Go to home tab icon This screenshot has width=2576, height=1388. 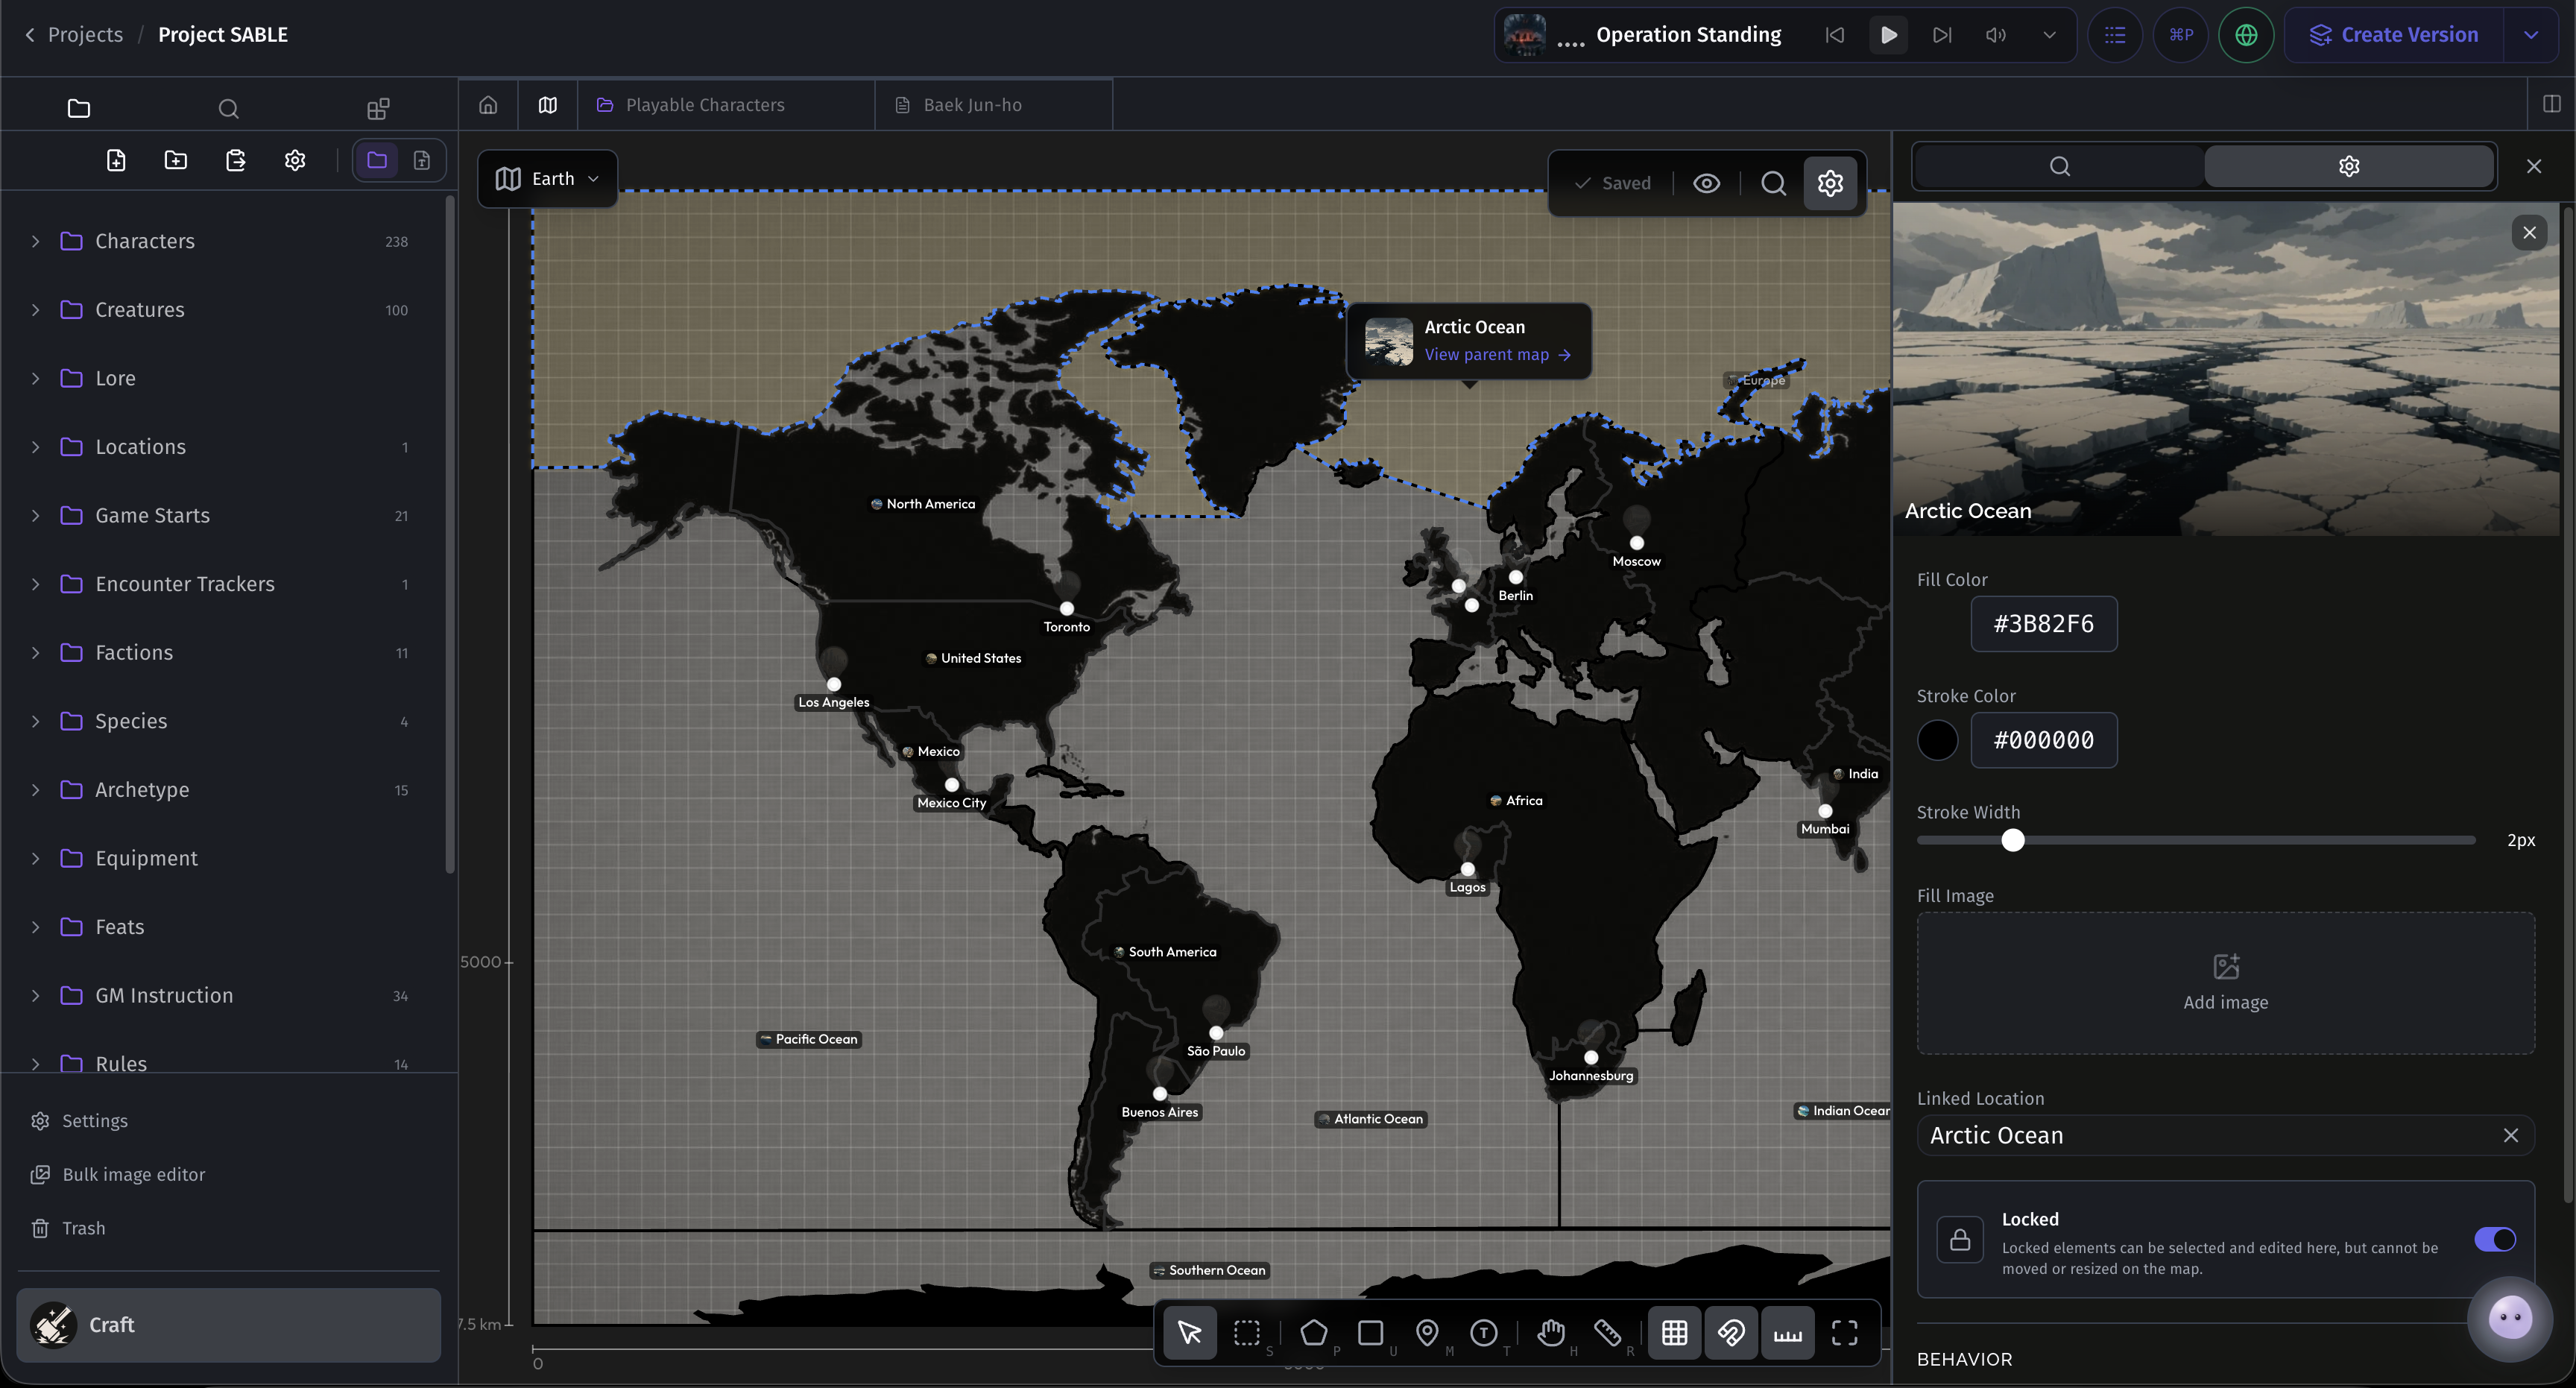pos(488,105)
